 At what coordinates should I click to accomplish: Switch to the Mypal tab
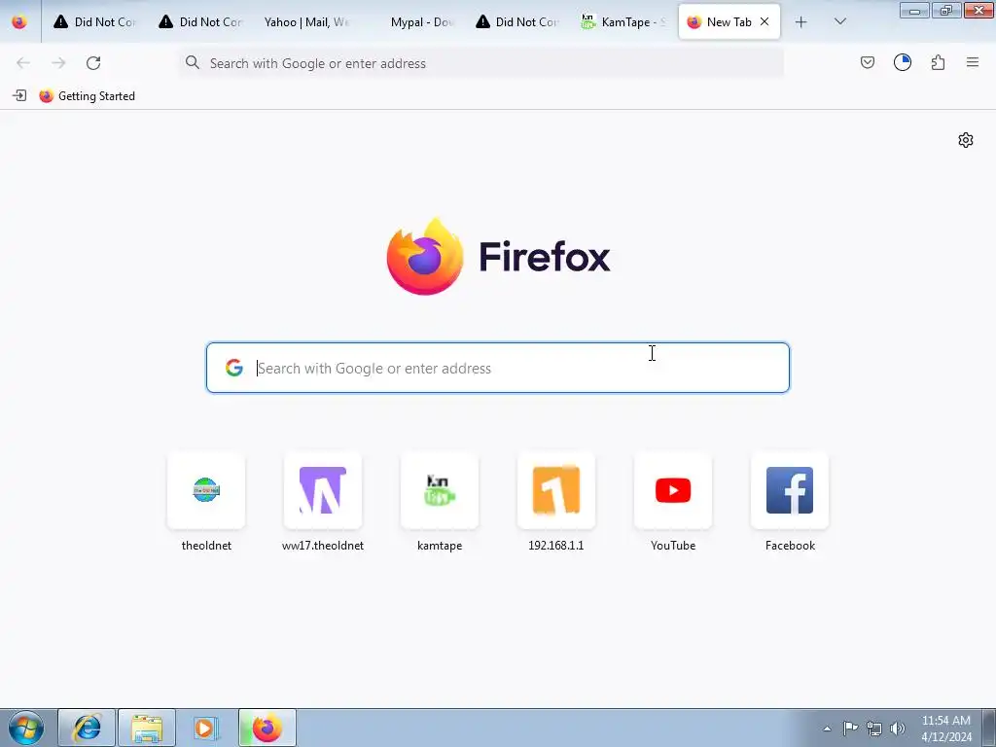pos(411,22)
